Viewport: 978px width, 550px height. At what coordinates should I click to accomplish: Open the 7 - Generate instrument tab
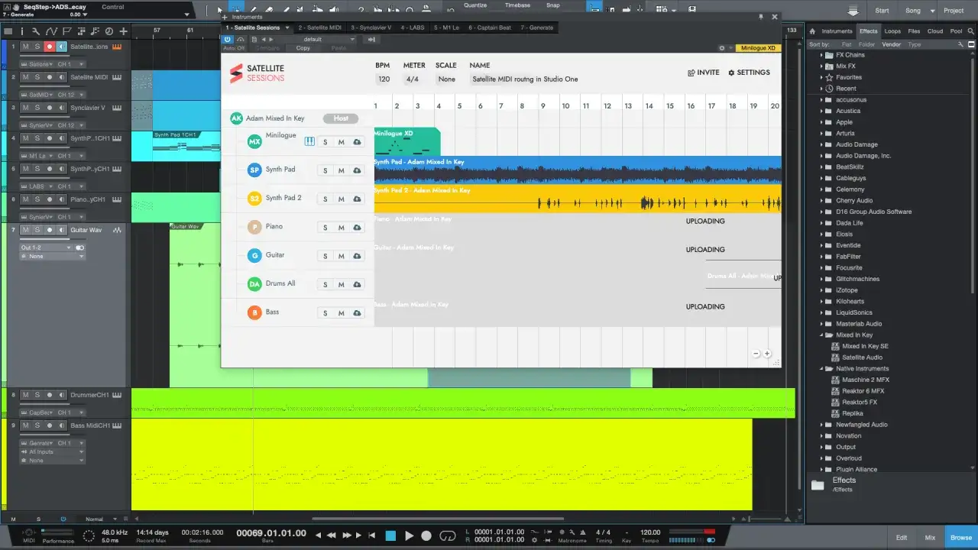point(537,27)
